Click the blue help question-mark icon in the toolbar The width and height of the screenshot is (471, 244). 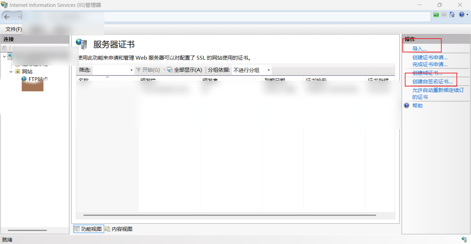point(462,14)
